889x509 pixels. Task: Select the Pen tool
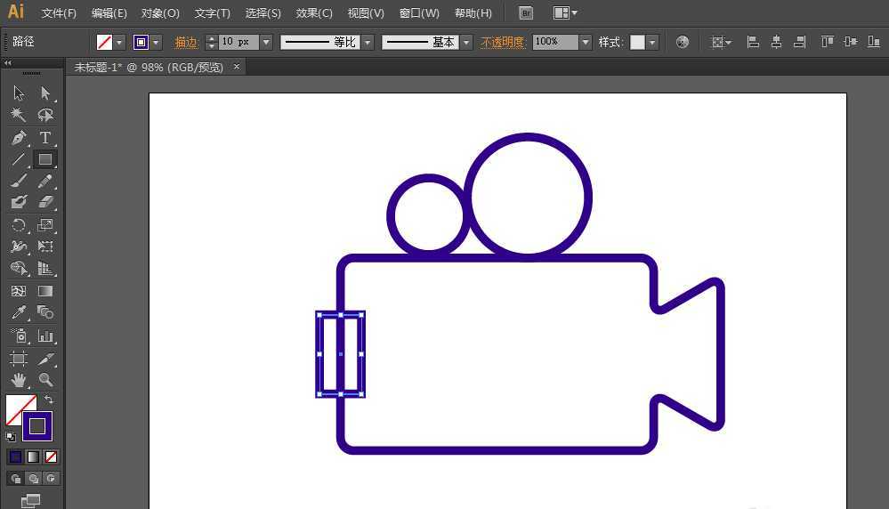click(x=18, y=138)
